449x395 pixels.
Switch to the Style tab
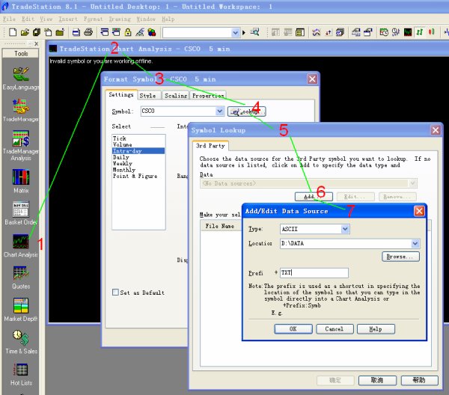(147, 96)
